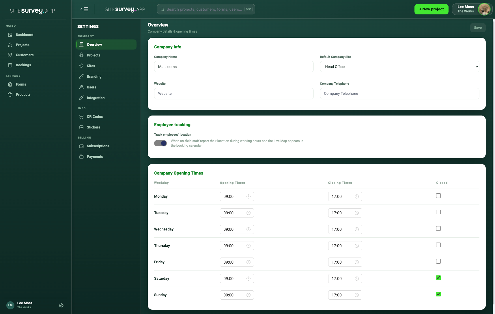Click the Integration plug icon

point(81,98)
